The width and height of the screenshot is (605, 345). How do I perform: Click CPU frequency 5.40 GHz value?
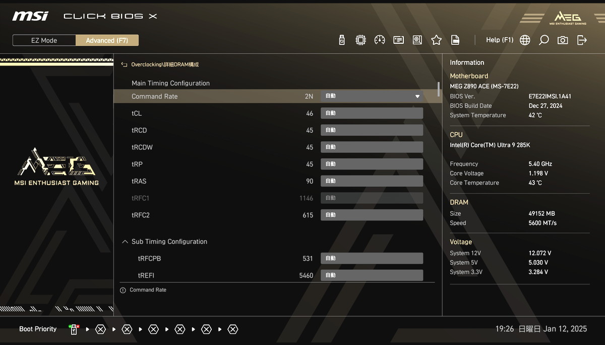click(x=540, y=164)
